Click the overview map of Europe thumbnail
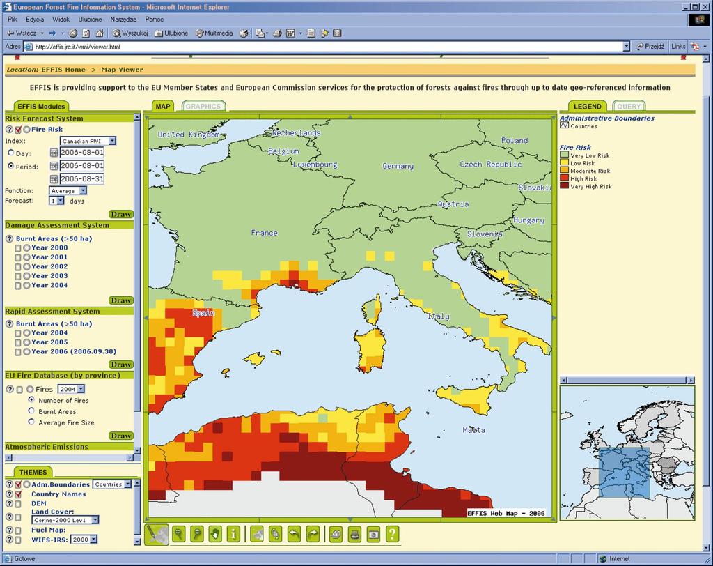 [x=627, y=453]
